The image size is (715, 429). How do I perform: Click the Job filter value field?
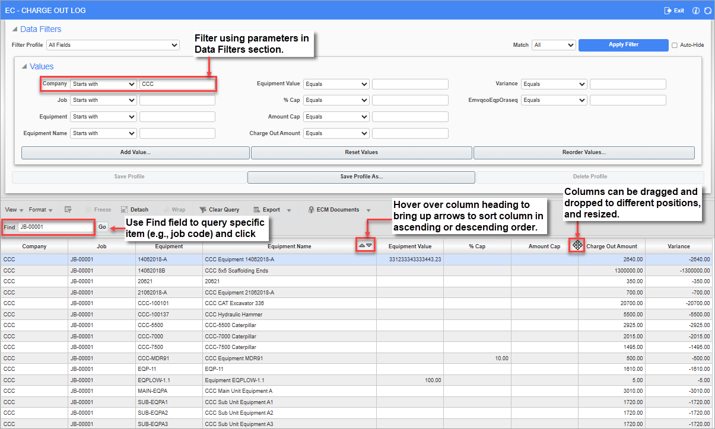coord(177,100)
